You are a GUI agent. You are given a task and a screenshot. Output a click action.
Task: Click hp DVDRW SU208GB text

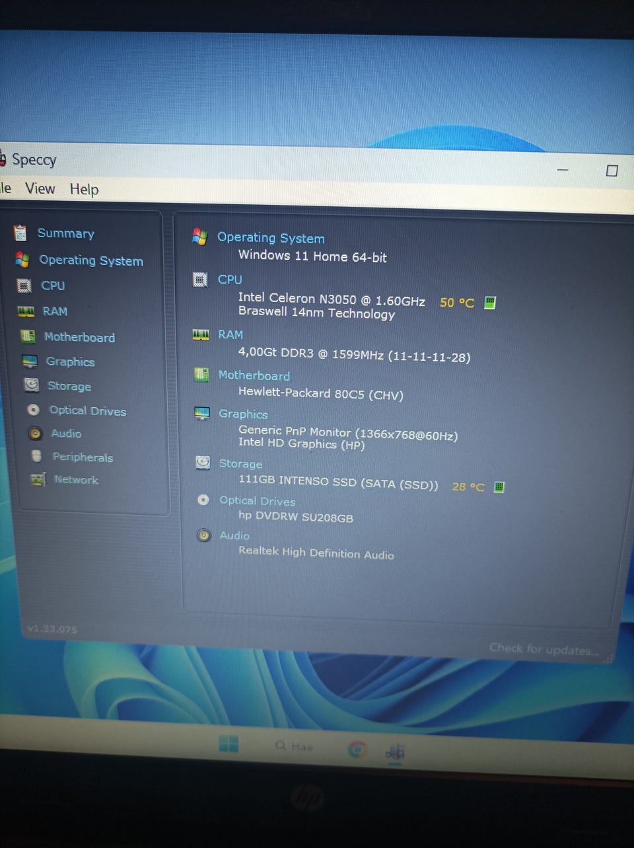(x=296, y=516)
